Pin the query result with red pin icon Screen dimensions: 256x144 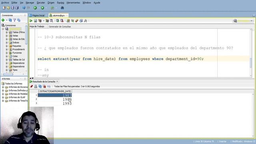click(32, 86)
